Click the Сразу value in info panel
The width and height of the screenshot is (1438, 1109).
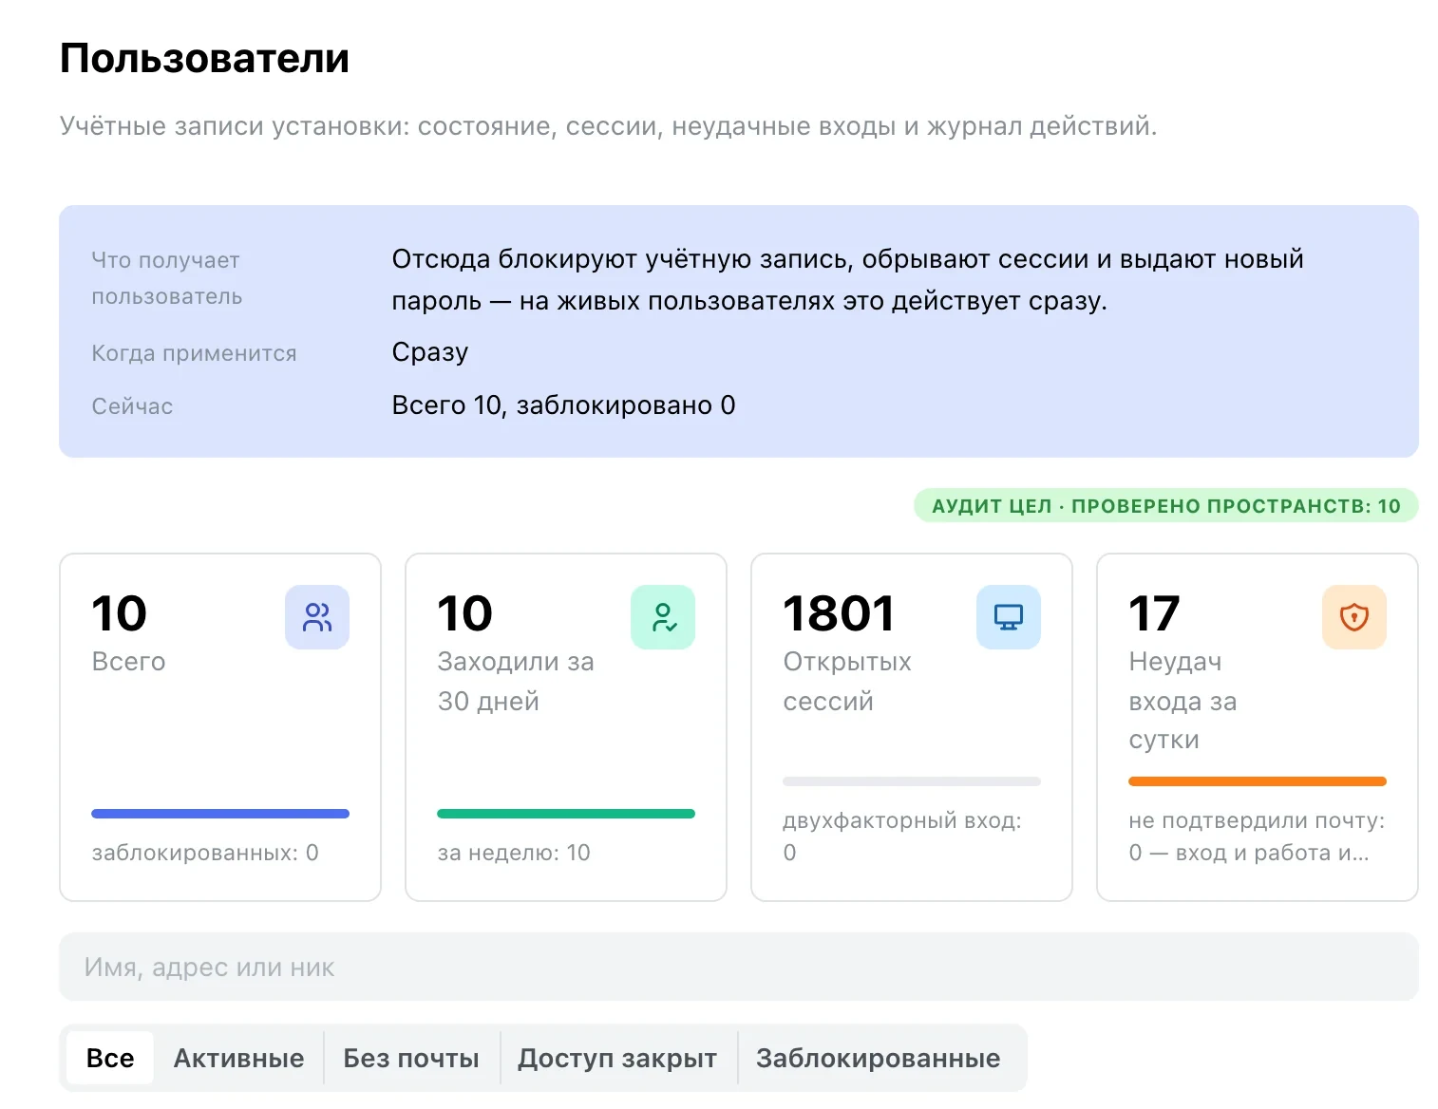pos(430,352)
